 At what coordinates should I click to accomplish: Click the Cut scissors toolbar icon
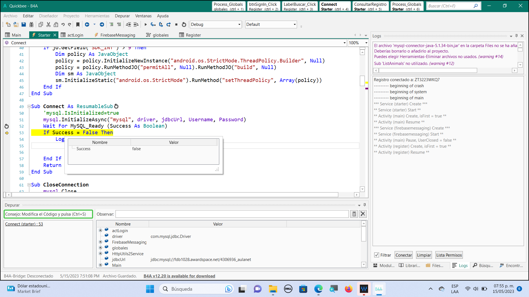click(x=48, y=24)
